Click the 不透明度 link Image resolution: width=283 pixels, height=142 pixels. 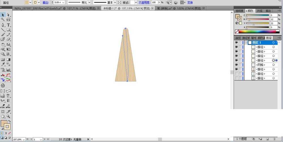(144, 3)
